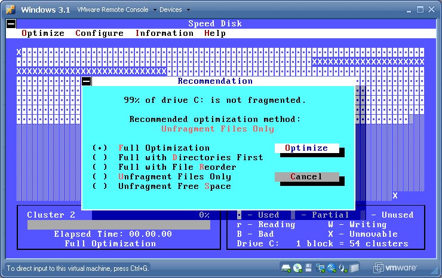The width and height of the screenshot is (442, 278).
Task: Open the Recommendation dialog control-menu box
Action: (x=87, y=81)
